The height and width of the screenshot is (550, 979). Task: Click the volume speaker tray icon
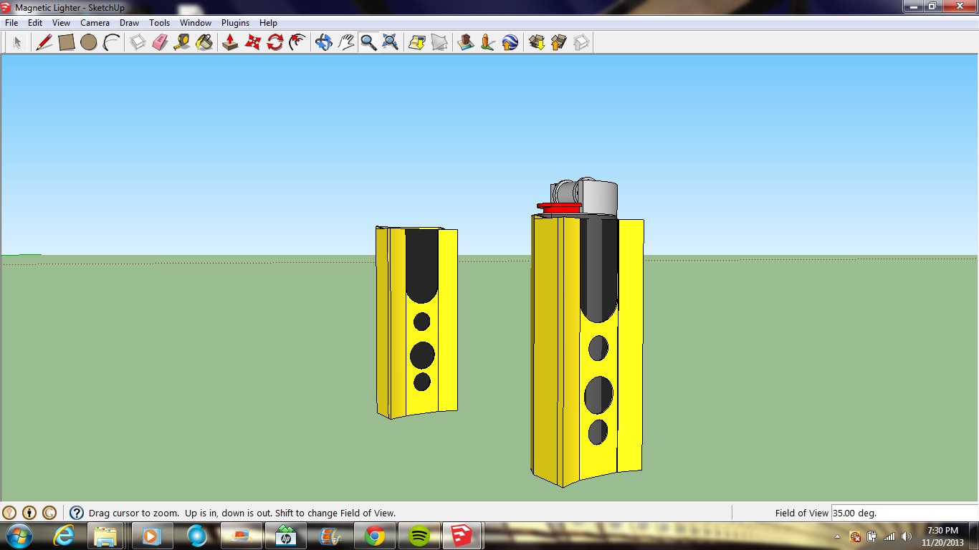coord(907,536)
